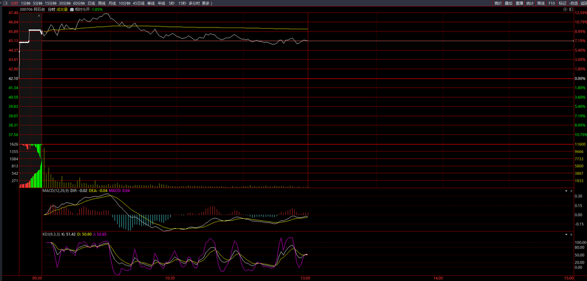This screenshot has height=281, width=587.
Task: Click the camera icon before 相对今开
Action: click(72, 9)
